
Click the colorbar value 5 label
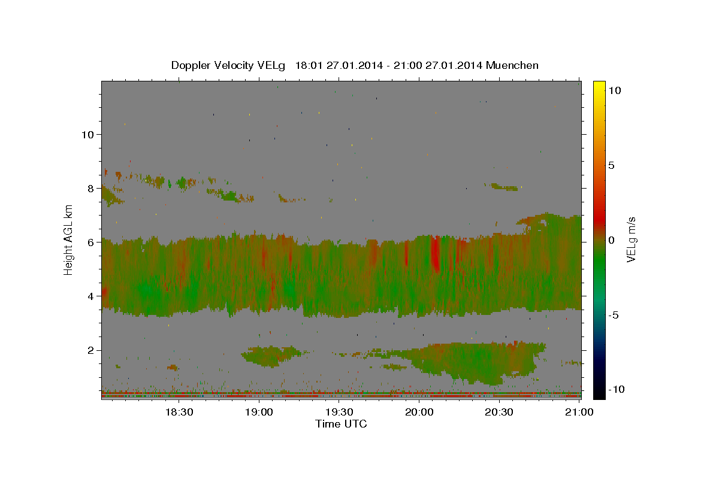point(612,165)
